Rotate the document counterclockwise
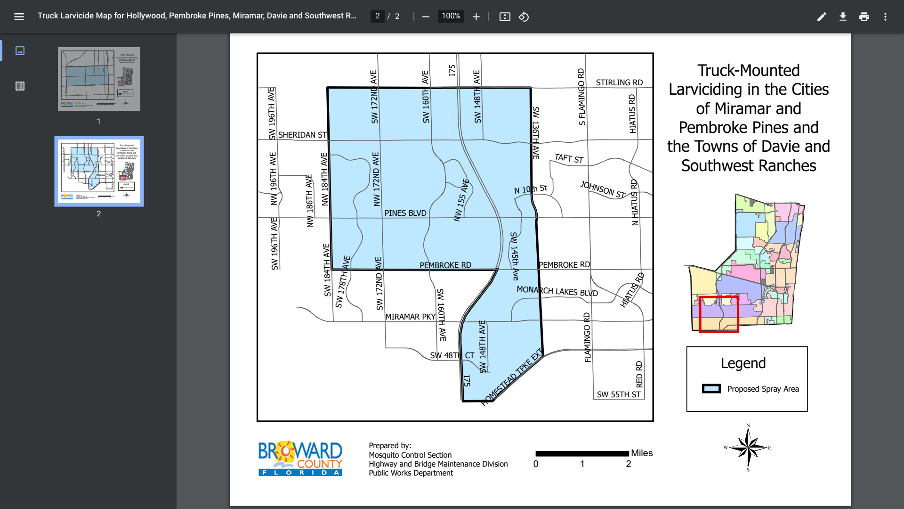The width and height of the screenshot is (904, 509). [524, 17]
